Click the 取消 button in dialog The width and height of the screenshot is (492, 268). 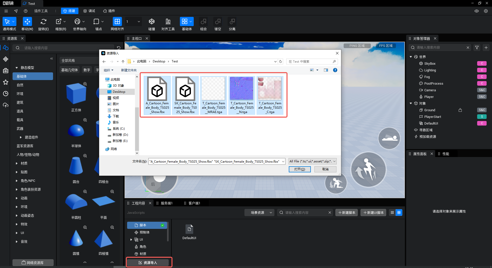[x=325, y=169]
